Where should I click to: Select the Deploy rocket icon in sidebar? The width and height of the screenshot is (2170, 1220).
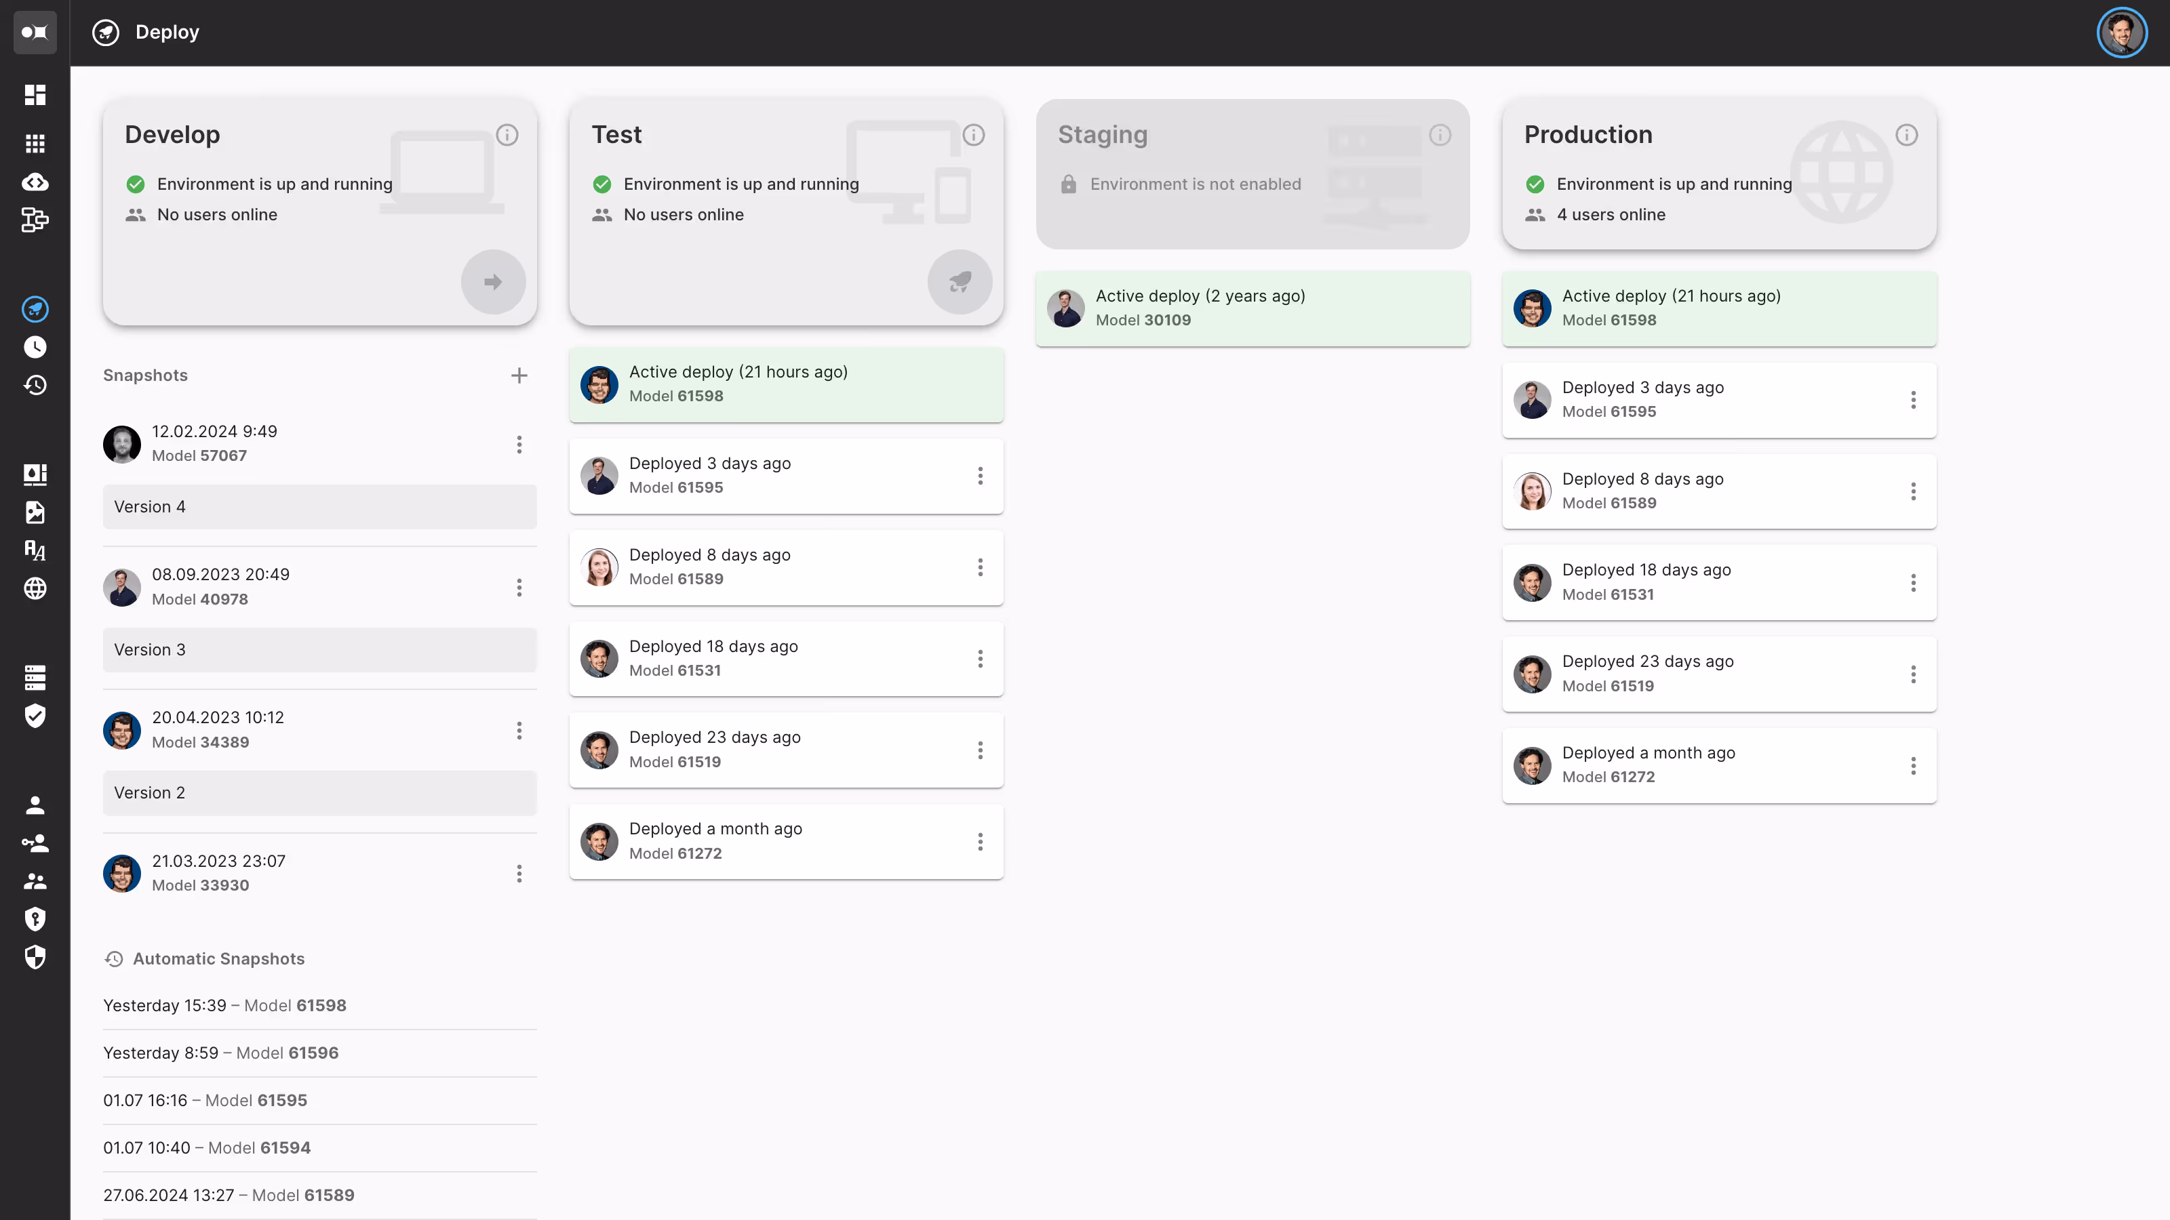pos(35,309)
